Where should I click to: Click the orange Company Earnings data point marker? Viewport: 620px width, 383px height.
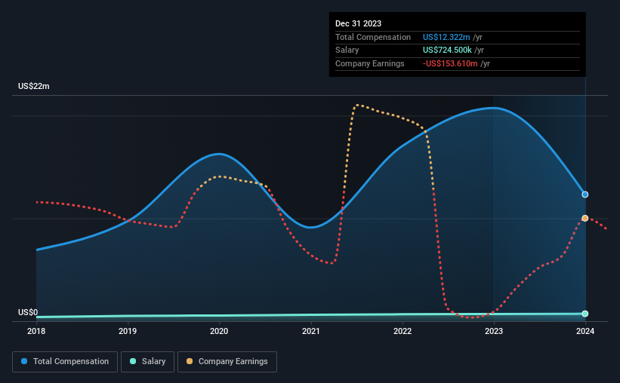point(585,218)
